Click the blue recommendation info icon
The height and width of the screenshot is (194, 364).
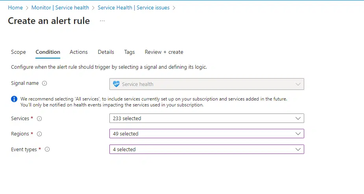pyautogui.click(x=14, y=99)
